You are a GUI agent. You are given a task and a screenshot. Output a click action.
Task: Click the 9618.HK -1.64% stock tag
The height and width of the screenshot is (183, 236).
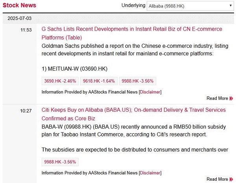[99, 81]
